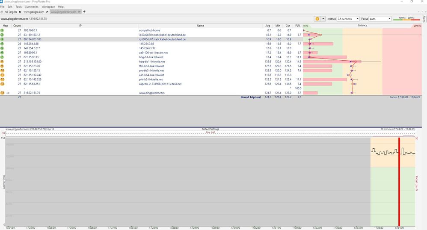The width and height of the screenshot is (427, 230).
Task: Open the Interval 2.5 seconds dropdown
Action: click(348, 19)
